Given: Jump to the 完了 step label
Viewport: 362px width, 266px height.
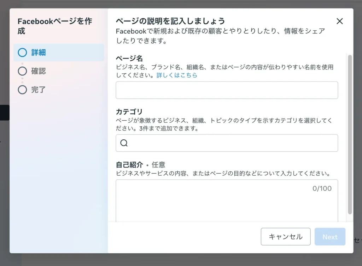Looking at the screenshot, I should click(39, 90).
